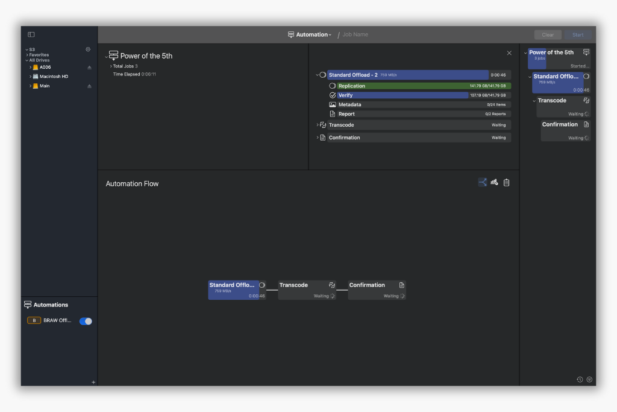Open the drives settings gear
The width and height of the screenshot is (617, 412).
click(88, 49)
